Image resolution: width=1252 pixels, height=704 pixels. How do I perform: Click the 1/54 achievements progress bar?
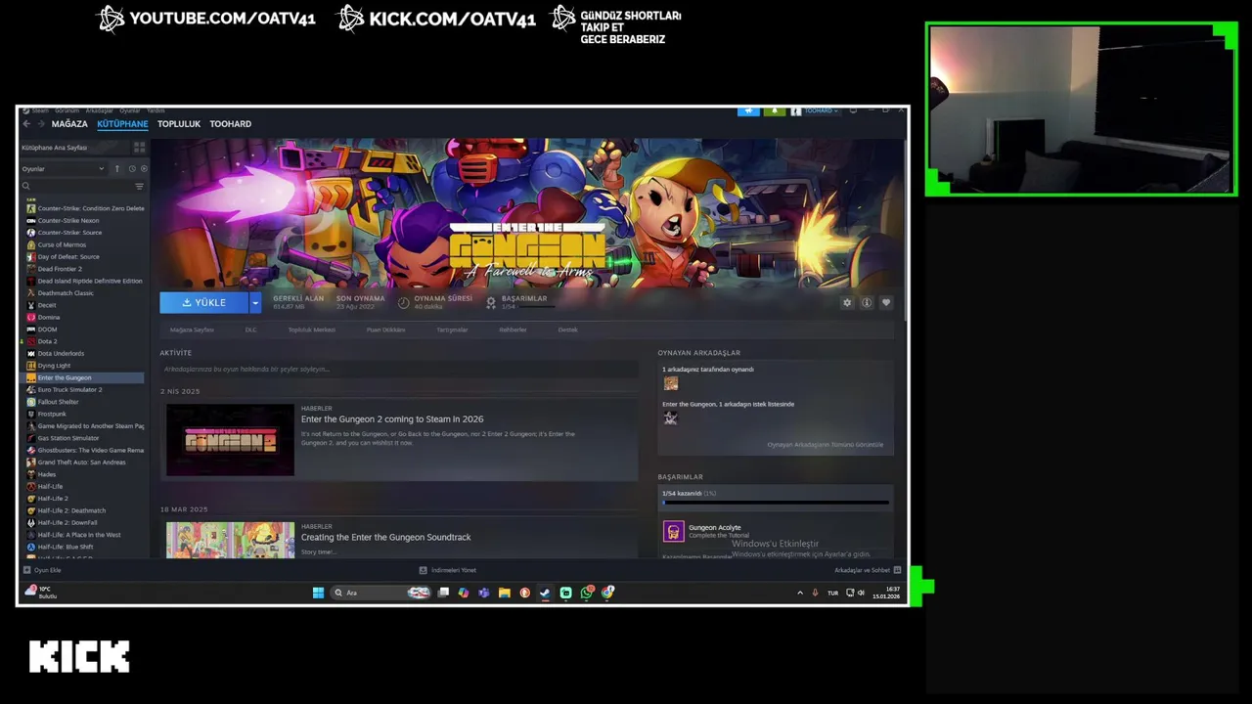click(776, 503)
